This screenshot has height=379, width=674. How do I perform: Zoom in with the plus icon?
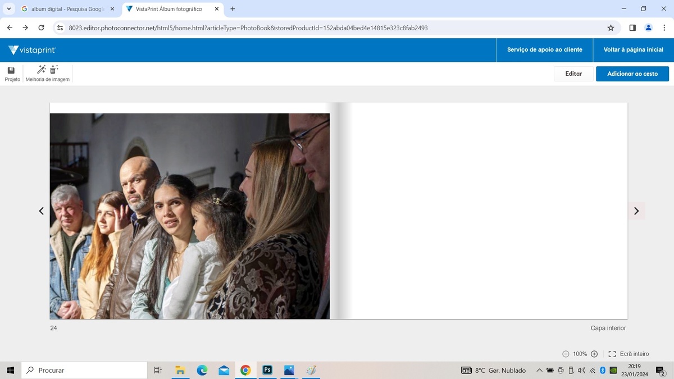[594, 354]
